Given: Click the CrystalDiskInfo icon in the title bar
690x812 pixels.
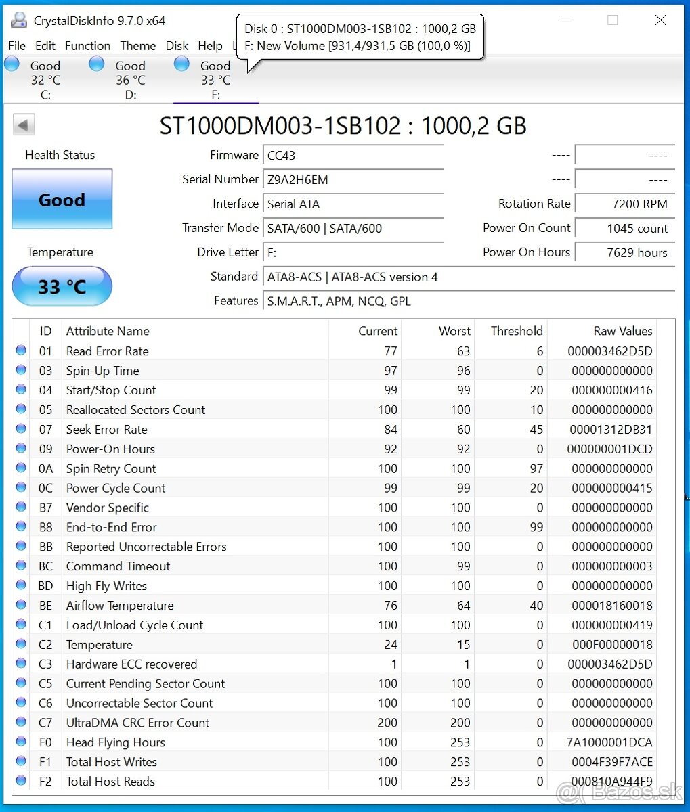Looking at the screenshot, I should tap(18, 20).
